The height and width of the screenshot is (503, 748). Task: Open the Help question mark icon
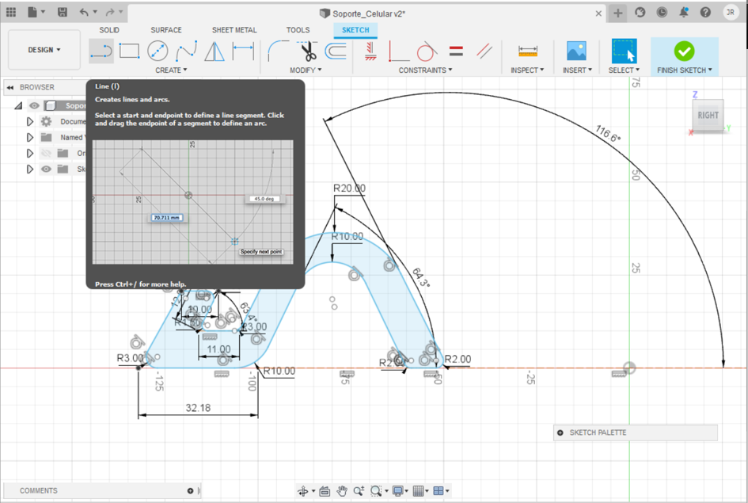[705, 13]
